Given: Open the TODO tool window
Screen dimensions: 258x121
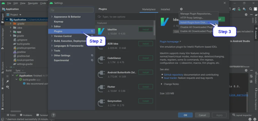Looking at the screenshot, I should [11, 115].
